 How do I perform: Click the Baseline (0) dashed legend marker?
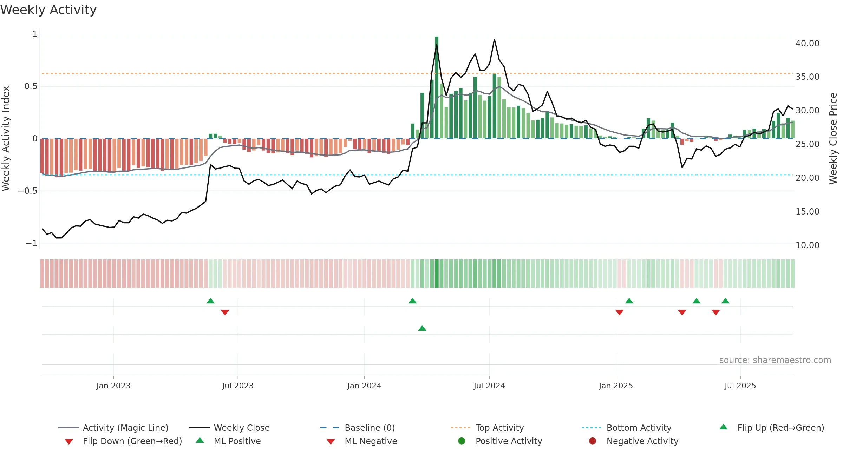click(x=330, y=428)
